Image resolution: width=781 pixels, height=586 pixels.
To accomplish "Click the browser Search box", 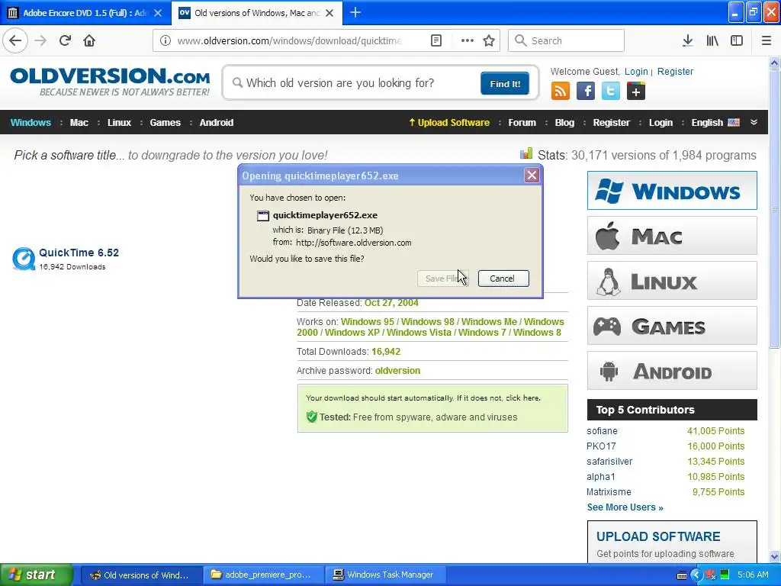I will [x=566, y=40].
